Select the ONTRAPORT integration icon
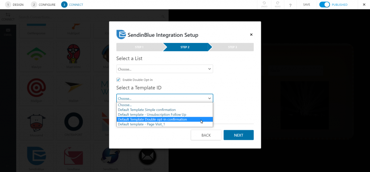370x172 pixels. pos(74,122)
